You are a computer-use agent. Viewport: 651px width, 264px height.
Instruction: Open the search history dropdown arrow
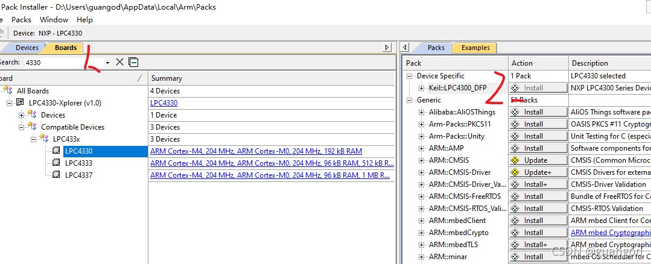[x=107, y=63]
